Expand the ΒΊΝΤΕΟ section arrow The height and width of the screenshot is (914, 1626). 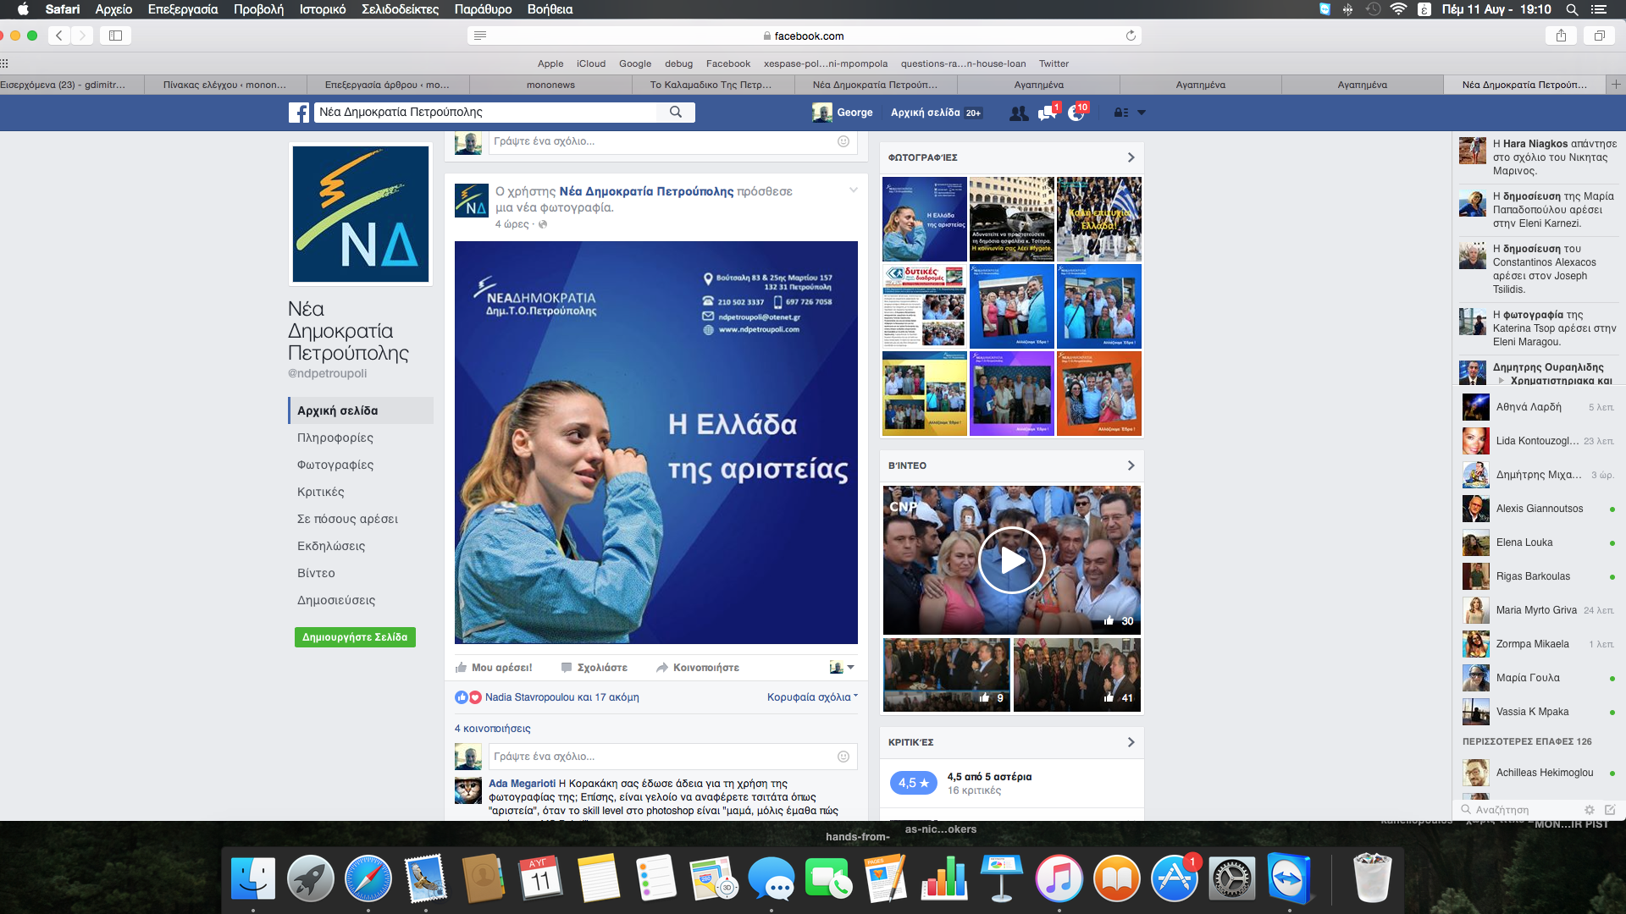point(1131,465)
